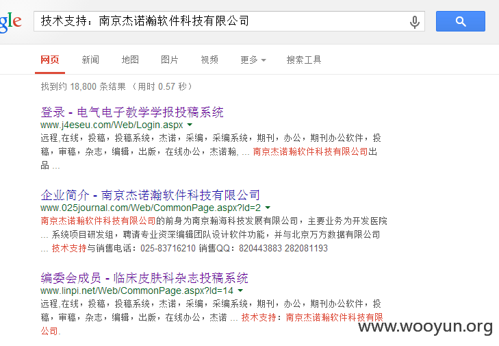Expand dropdown arrow next to www.025journal.com URL
Viewport: 499px width, 346px height.
coord(268,208)
